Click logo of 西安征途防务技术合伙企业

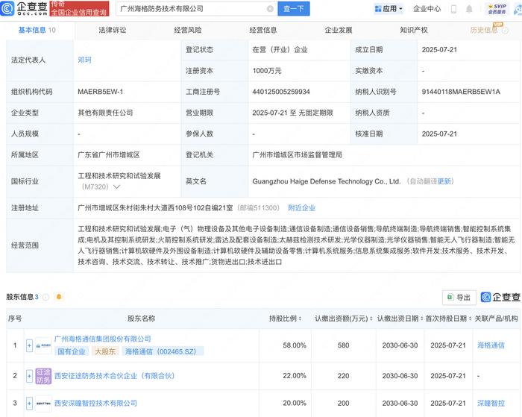[43, 376]
